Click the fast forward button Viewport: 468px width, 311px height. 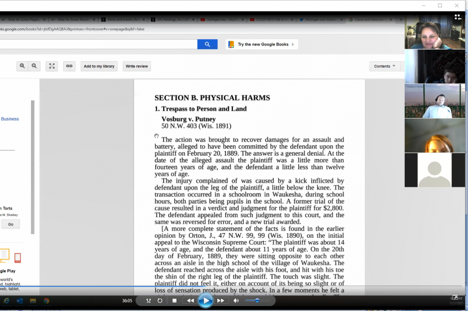[x=220, y=301]
